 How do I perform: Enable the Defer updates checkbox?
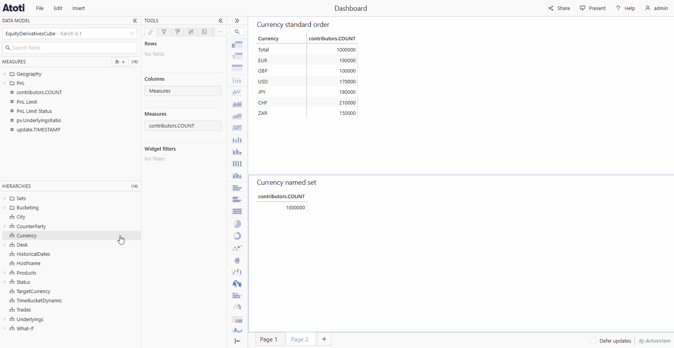pyautogui.click(x=593, y=341)
